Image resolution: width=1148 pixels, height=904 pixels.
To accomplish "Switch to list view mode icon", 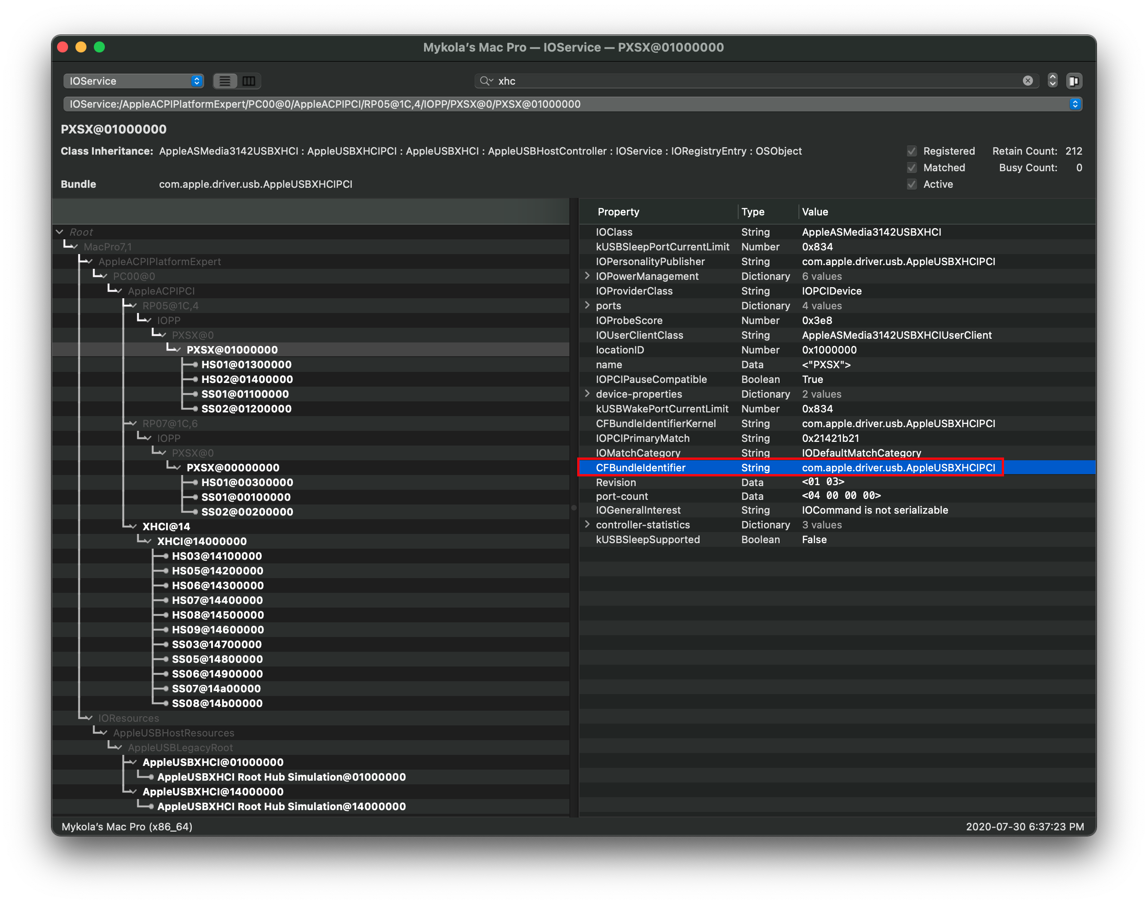I will [225, 81].
